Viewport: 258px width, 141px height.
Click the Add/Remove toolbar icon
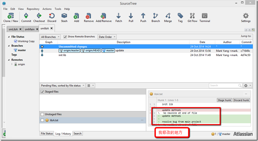[104, 18]
